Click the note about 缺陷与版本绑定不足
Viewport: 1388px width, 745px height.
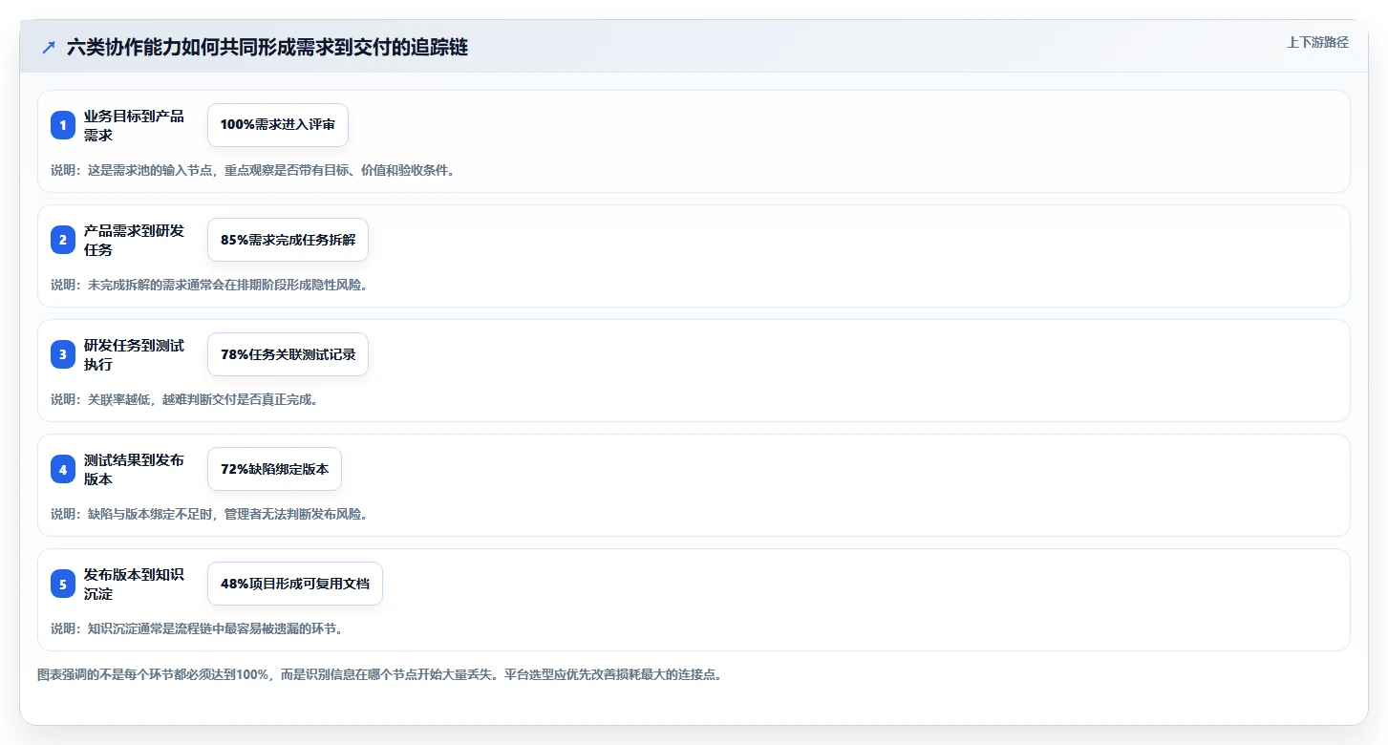(209, 514)
